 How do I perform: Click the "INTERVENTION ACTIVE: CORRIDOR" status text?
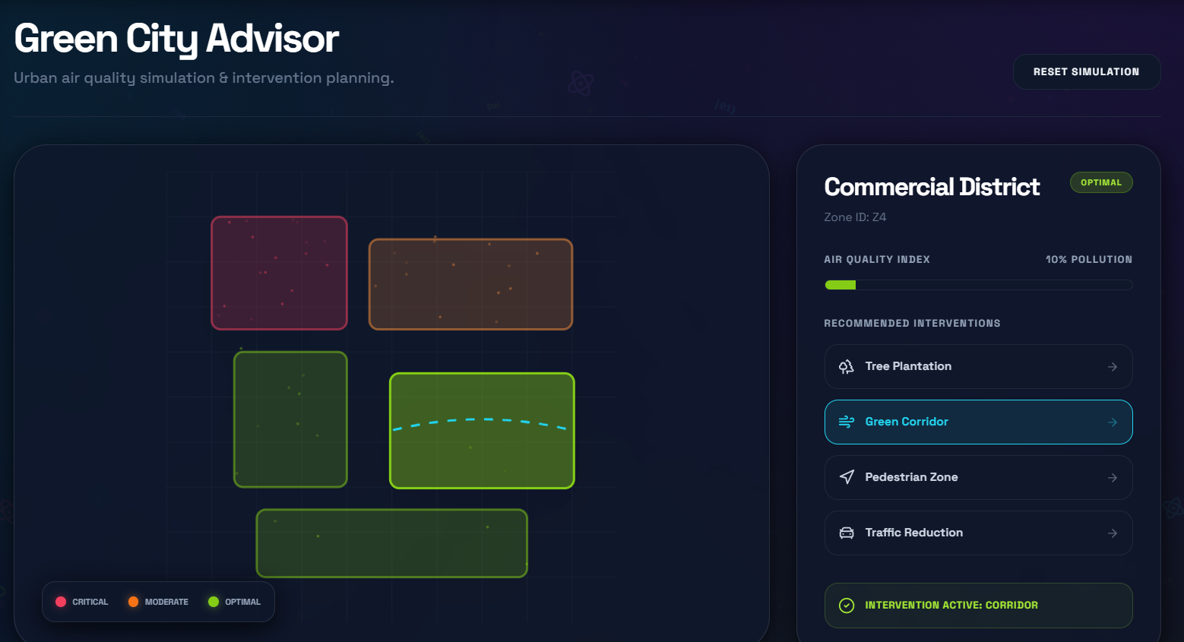tap(951, 606)
